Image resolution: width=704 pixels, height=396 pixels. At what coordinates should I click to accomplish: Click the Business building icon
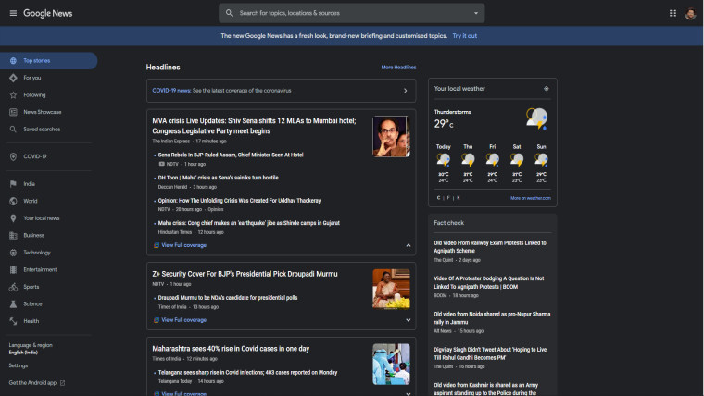click(x=13, y=235)
